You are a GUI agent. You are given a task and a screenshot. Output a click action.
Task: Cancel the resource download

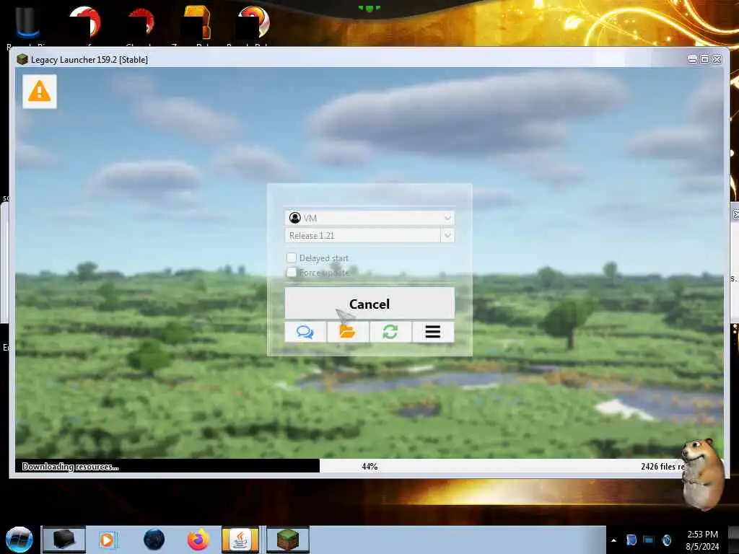pyautogui.click(x=369, y=304)
